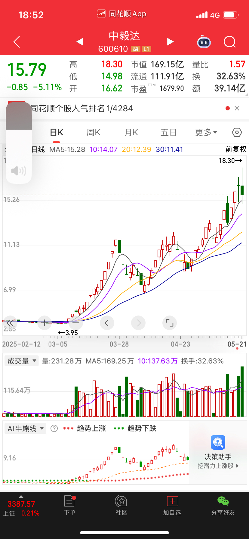Image resolution: width=249 pixels, height=539 pixels.
Task: Select the 五日 tab
Action: click(168, 133)
